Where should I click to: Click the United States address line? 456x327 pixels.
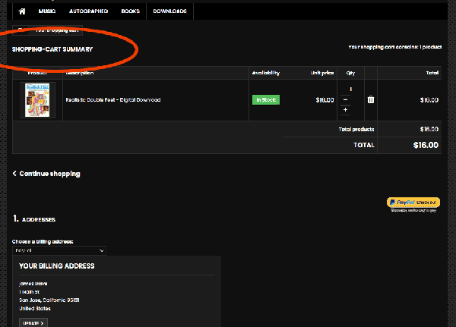coord(35,309)
